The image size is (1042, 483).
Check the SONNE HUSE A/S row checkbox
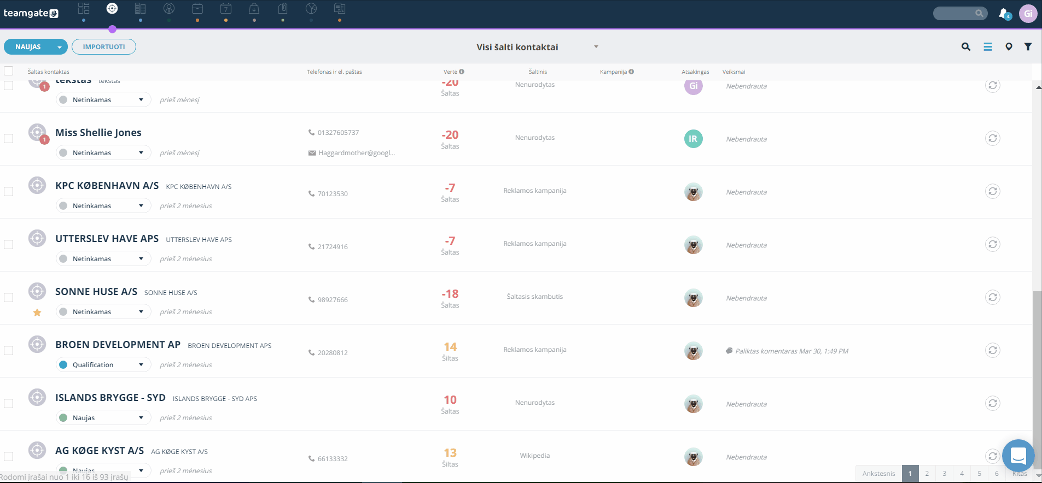coord(9,298)
